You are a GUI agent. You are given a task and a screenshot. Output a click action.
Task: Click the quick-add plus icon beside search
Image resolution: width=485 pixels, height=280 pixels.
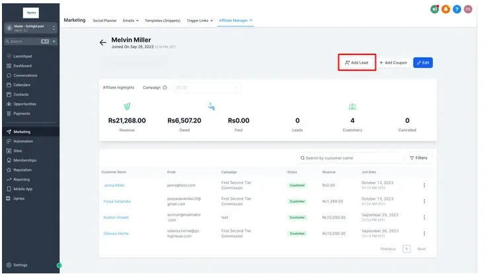click(54, 41)
